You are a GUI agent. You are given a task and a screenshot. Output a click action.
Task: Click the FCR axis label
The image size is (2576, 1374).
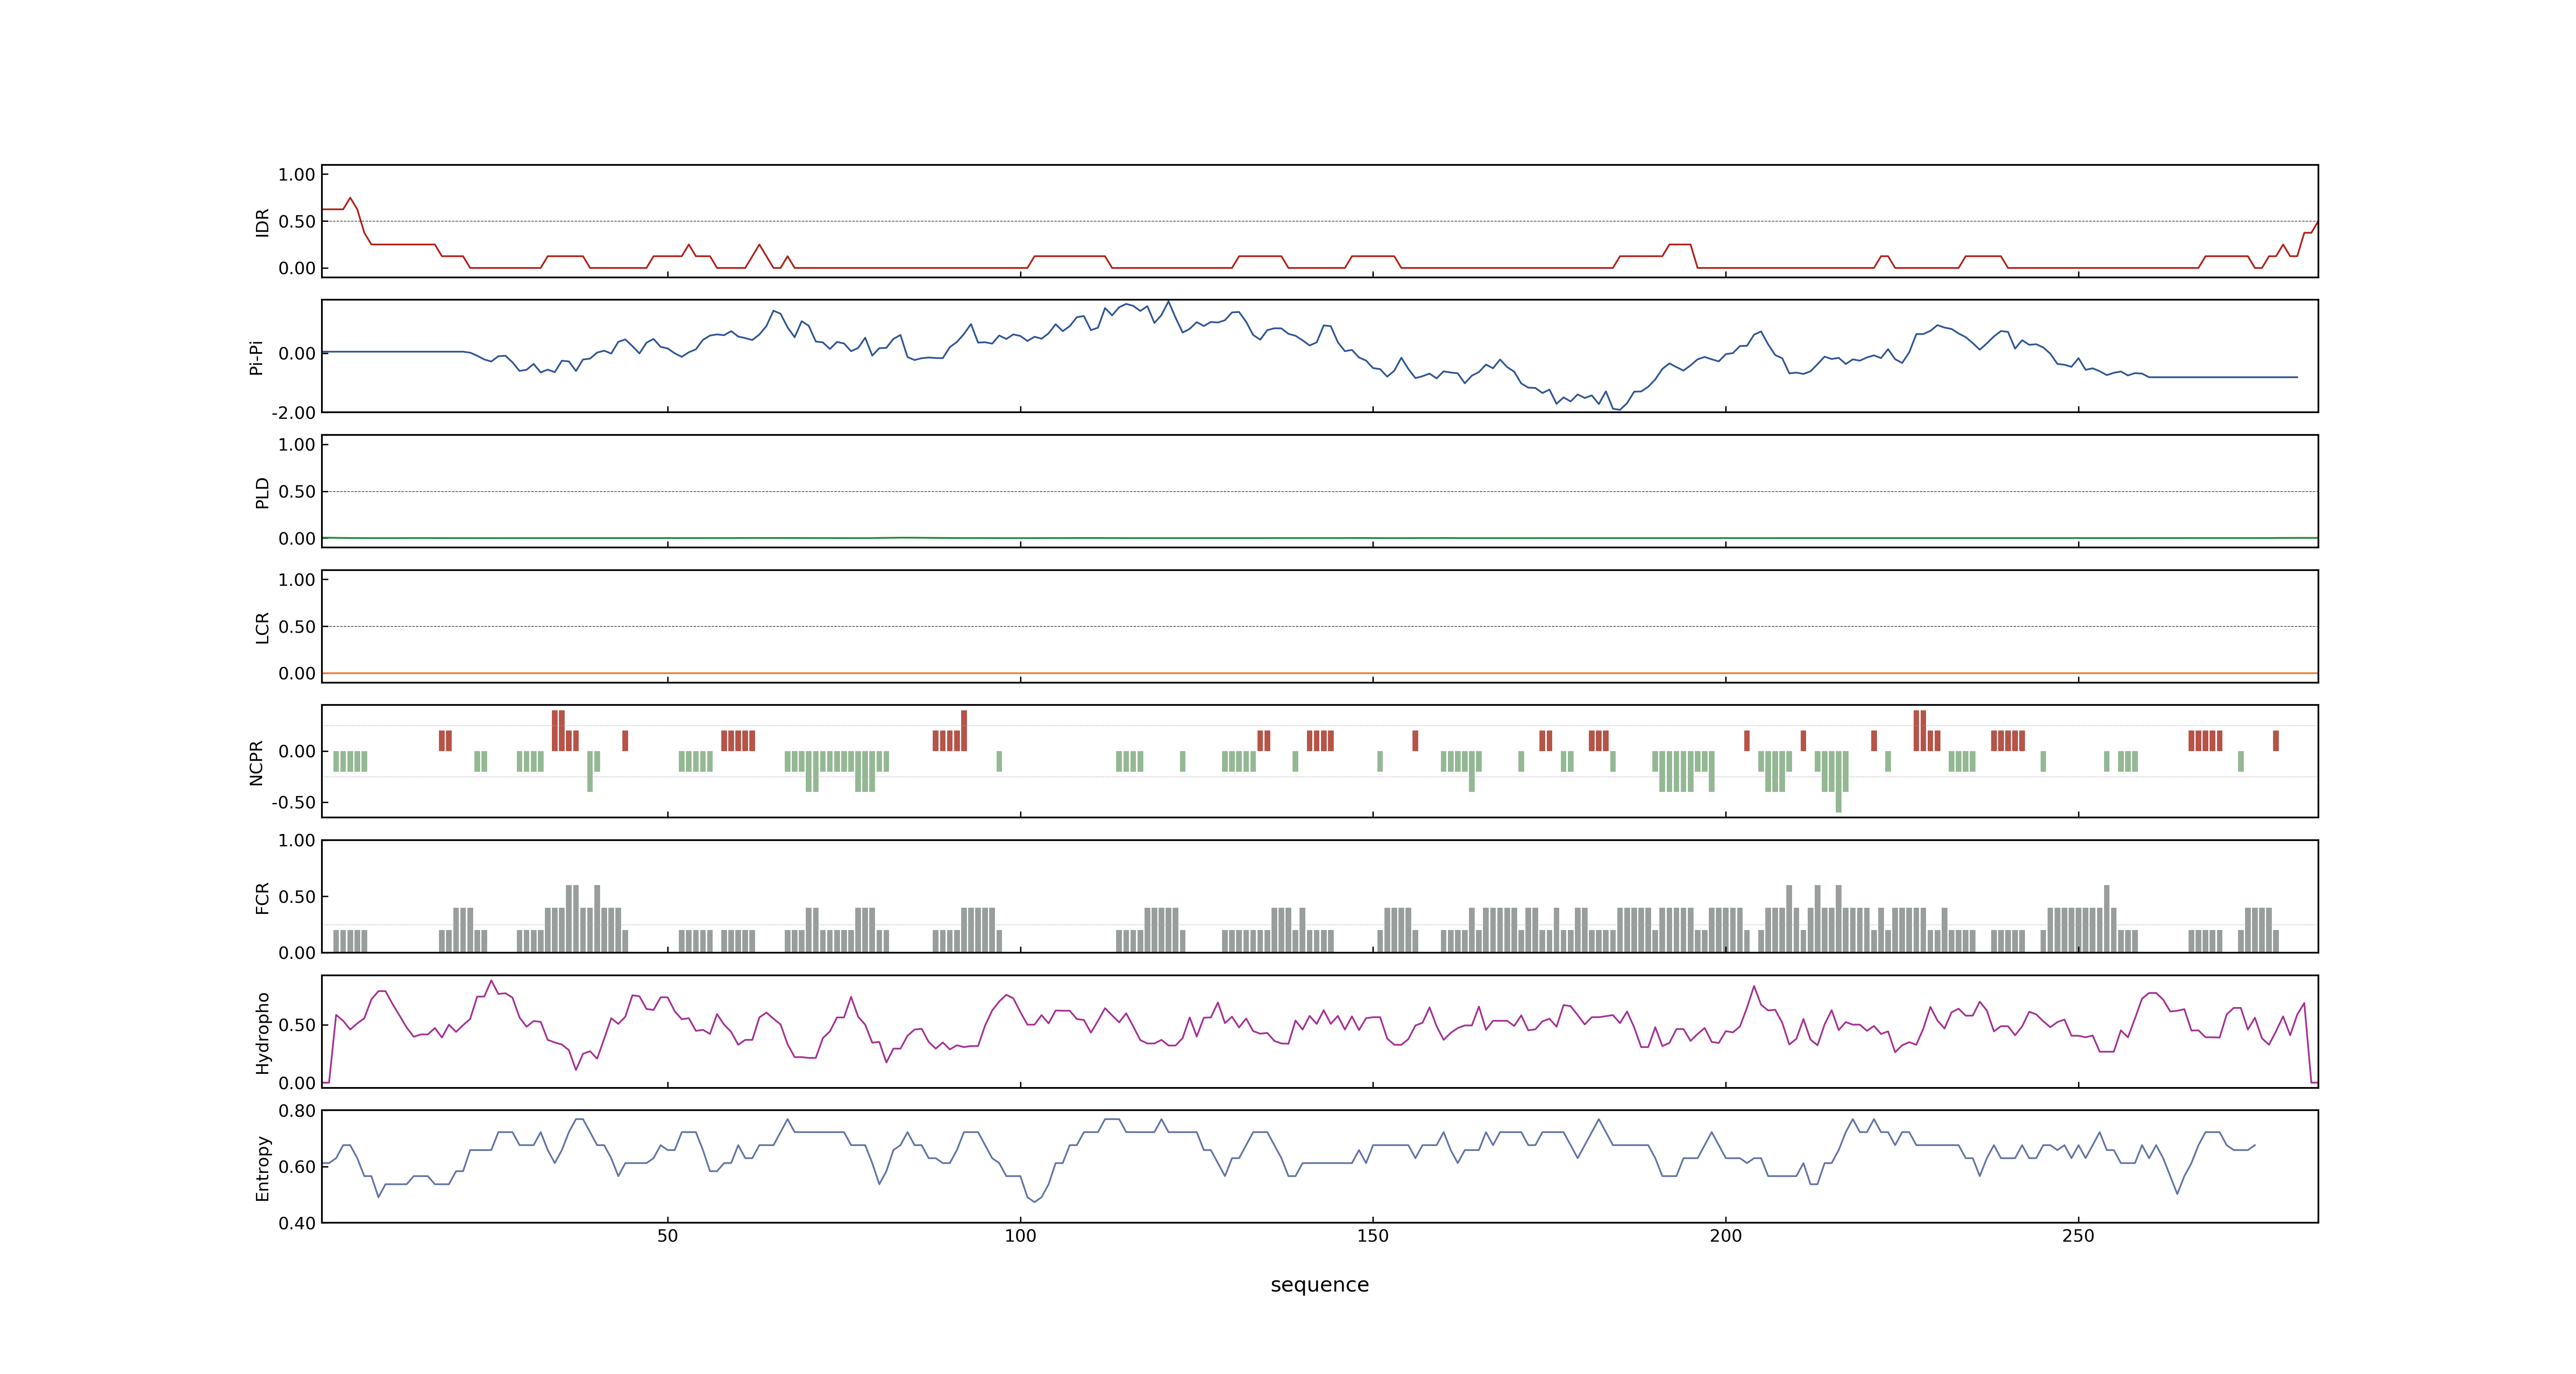[262, 897]
